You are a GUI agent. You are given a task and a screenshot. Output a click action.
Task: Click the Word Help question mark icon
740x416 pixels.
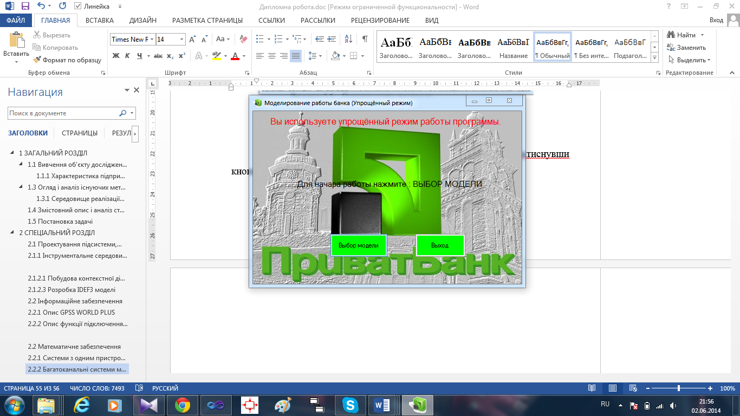[668, 6]
